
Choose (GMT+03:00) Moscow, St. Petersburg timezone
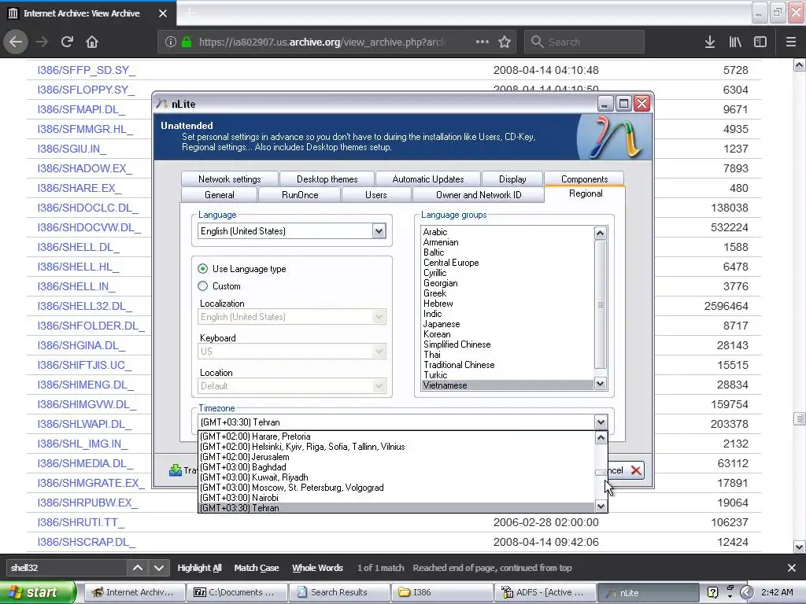pos(397,488)
